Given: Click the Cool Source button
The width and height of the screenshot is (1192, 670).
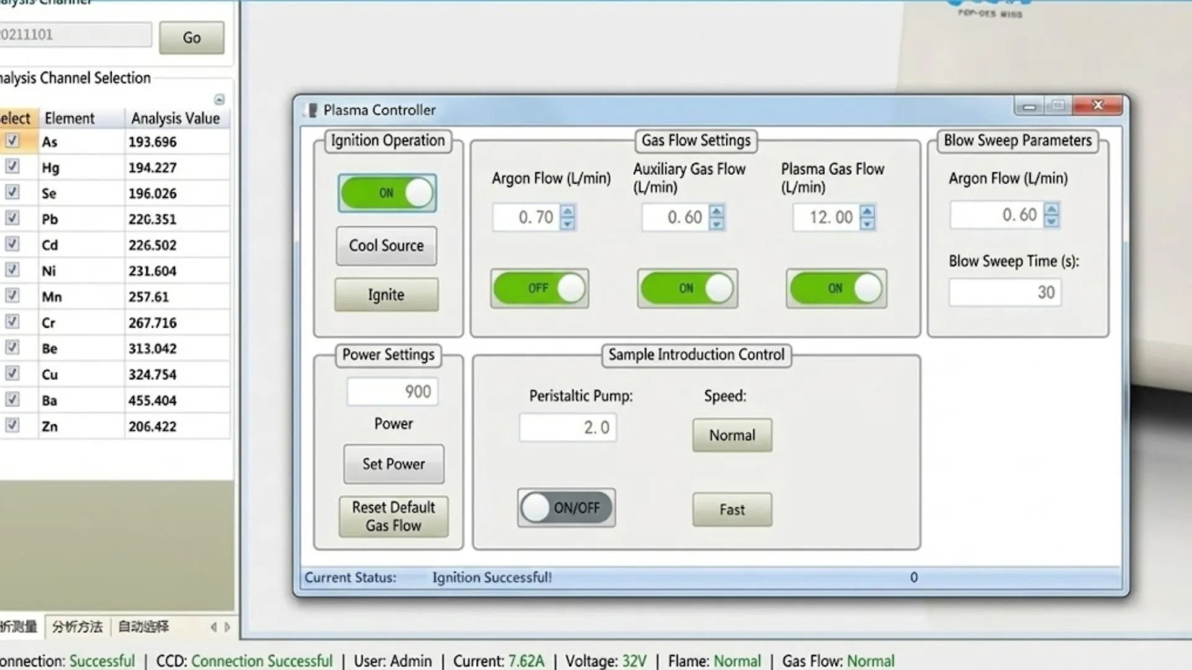Looking at the screenshot, I should tap(386, 246).
